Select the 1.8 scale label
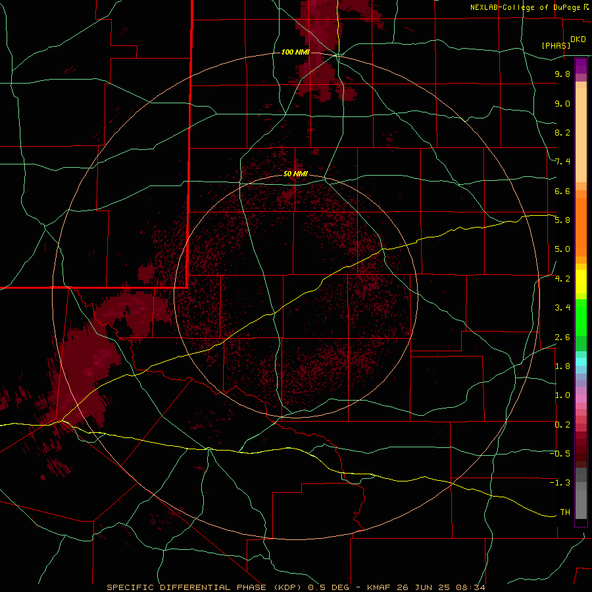This screenshot has height=592, width=592. (562, 366)
